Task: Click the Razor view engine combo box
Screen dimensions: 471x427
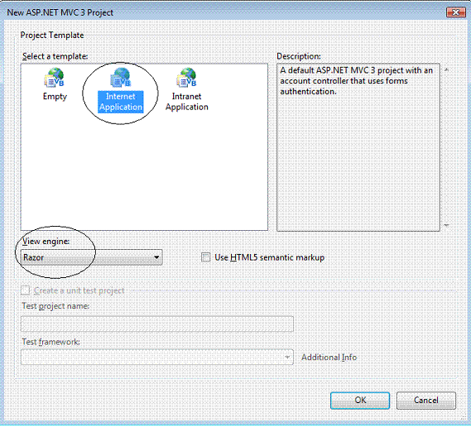Action: (x=92, y=257)
